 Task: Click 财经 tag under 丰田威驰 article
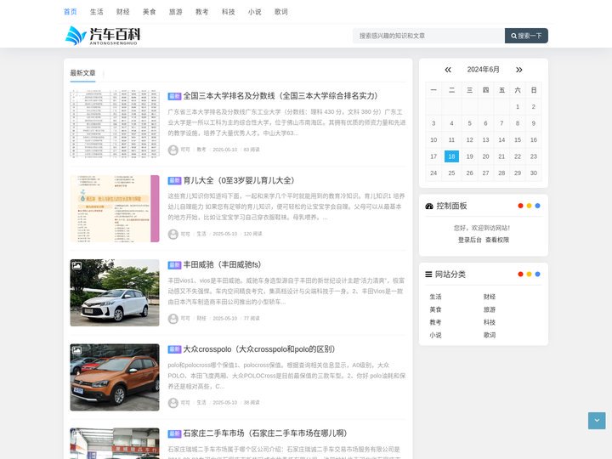[201, 319]
